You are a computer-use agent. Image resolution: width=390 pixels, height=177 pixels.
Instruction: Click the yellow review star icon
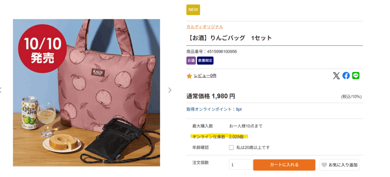click(x=189, y=76)
